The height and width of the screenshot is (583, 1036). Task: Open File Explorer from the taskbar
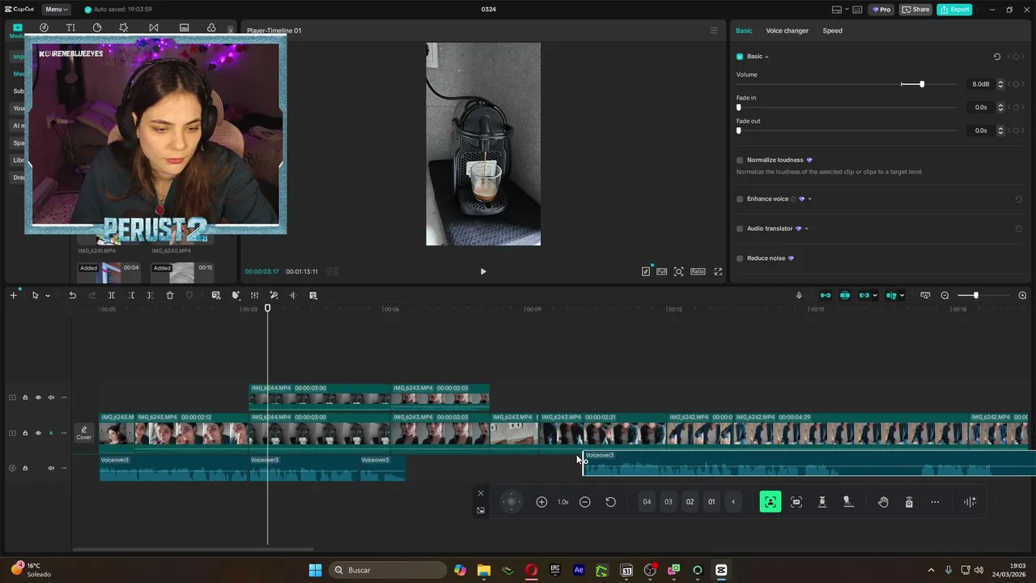[483, 570]
